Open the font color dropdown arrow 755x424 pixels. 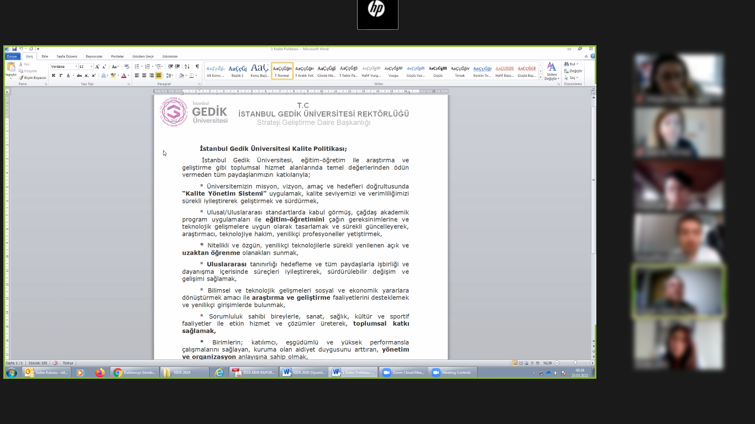pos(128,76)
